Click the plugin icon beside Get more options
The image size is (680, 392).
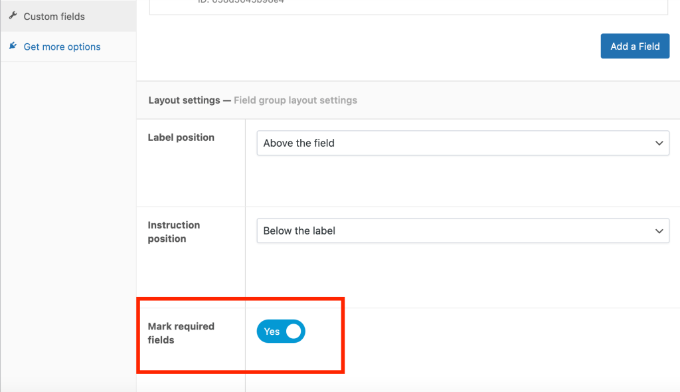coord(12,47)
